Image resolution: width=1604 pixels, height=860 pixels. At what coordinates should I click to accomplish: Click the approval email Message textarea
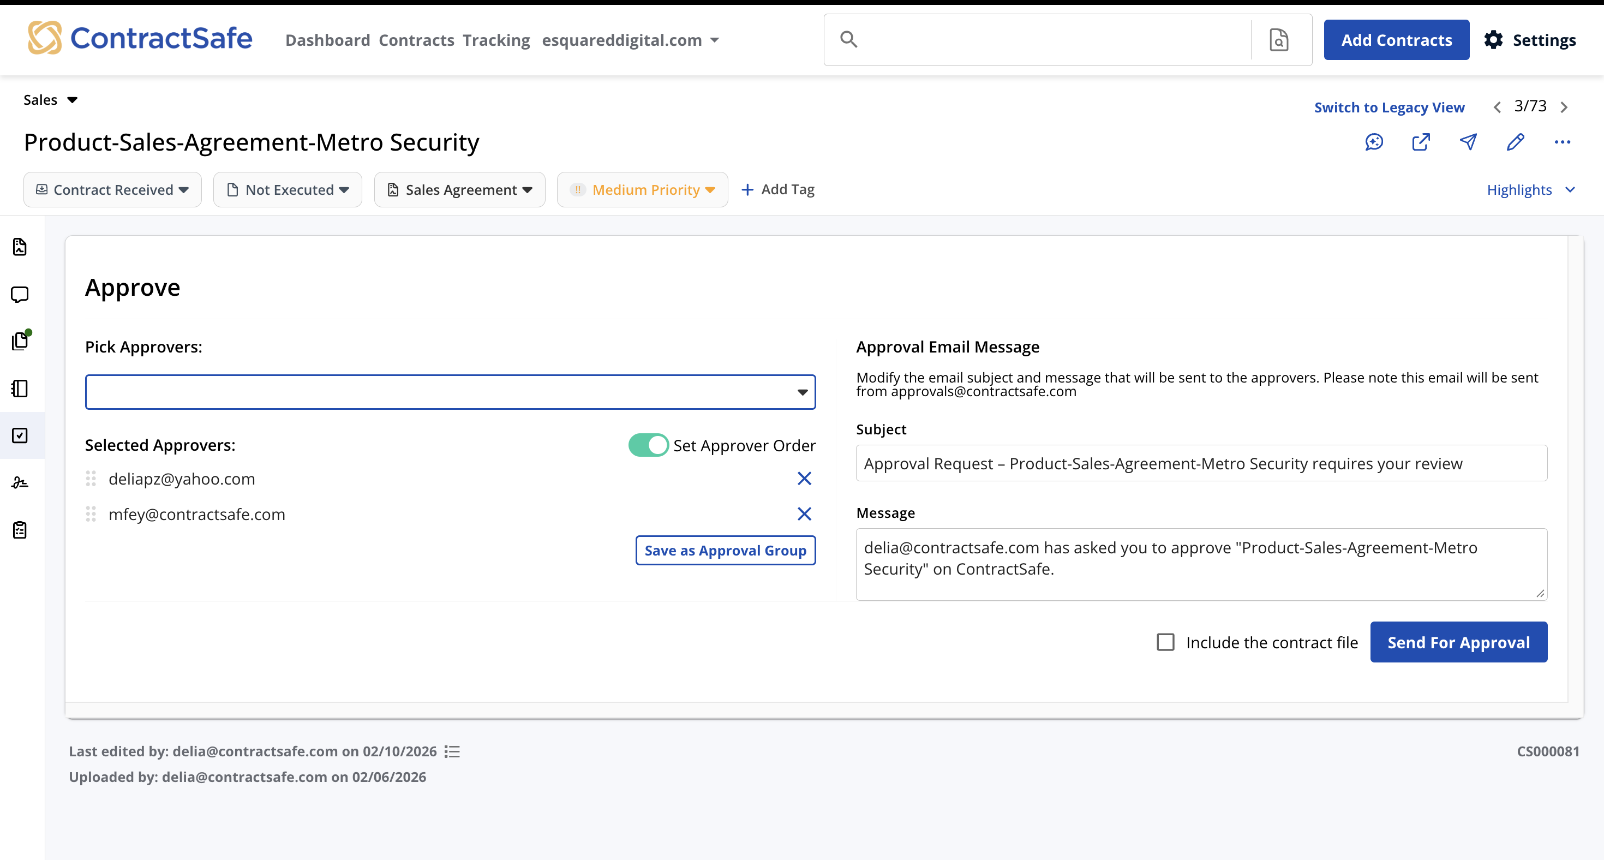pyautogui.click(x=1201, y=564)
